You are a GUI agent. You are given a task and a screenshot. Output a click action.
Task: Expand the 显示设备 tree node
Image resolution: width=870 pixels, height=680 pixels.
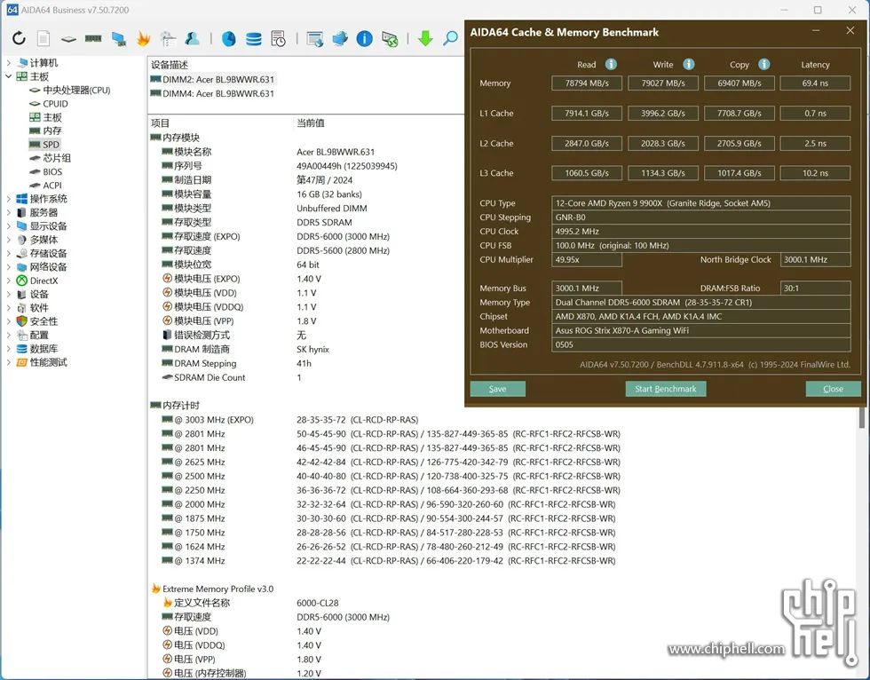pyautogui.click(x=8, y=225)
